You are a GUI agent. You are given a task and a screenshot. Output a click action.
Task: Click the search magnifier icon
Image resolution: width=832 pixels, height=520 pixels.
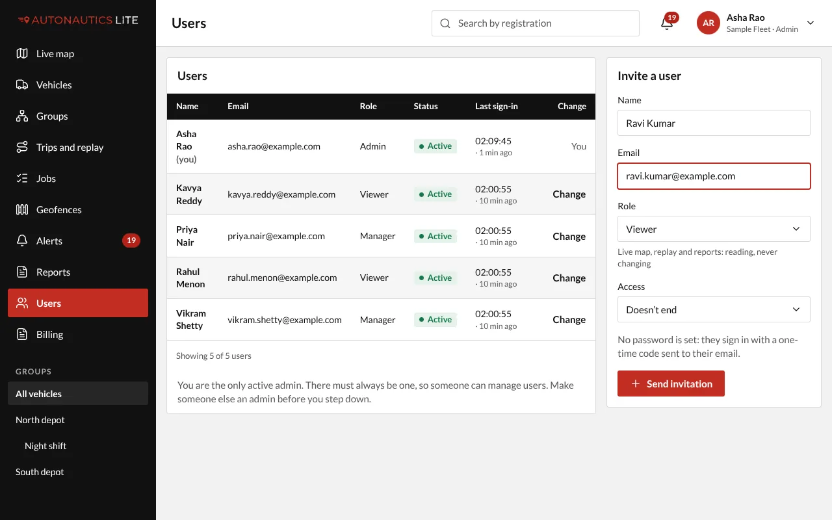[x=445, y=23]
